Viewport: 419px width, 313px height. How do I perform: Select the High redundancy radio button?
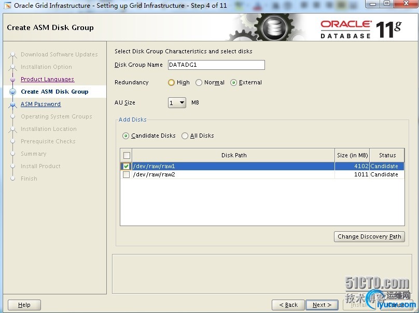(171, 83)
